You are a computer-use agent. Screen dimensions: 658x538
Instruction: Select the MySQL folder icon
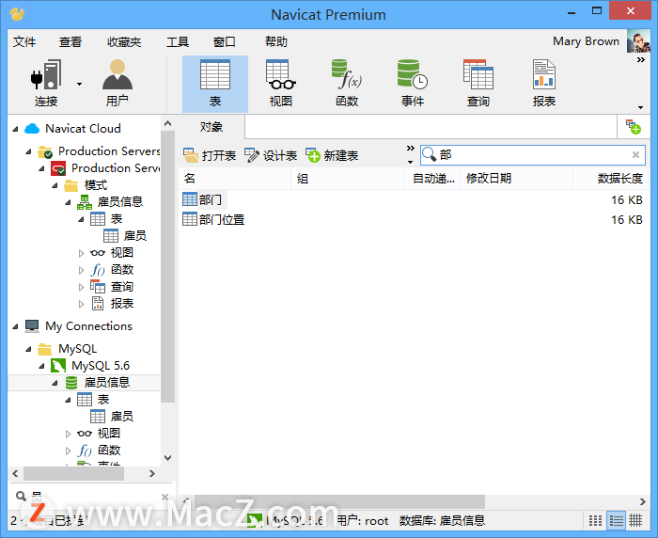pos(45,349)
